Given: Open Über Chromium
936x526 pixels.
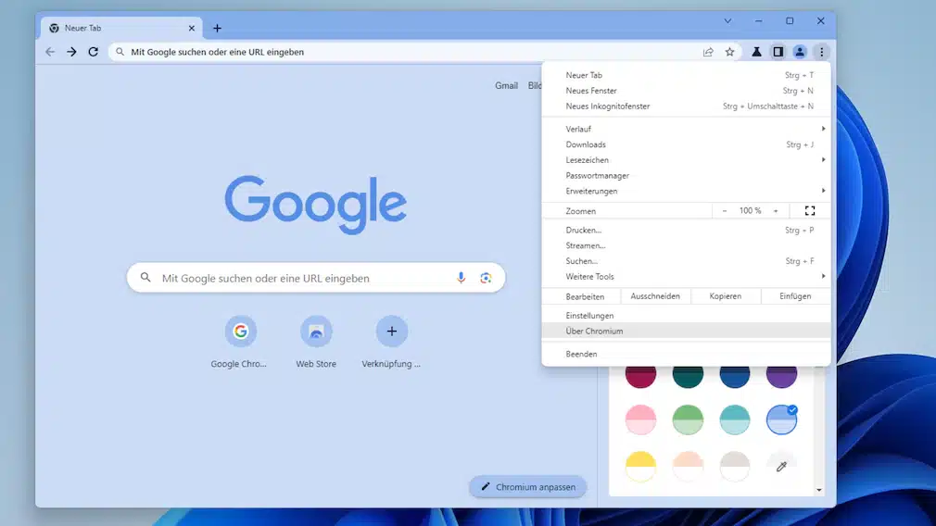Looking at the screenshot, I should click(x=686, y=331).
